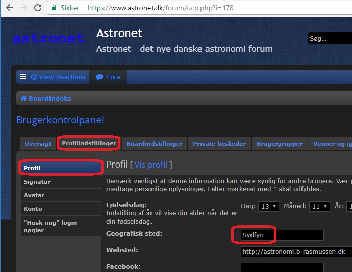Click the Fora navigation link text
Image resolution: width=352 pixels, height=272 pixels.
coord(113,77)
